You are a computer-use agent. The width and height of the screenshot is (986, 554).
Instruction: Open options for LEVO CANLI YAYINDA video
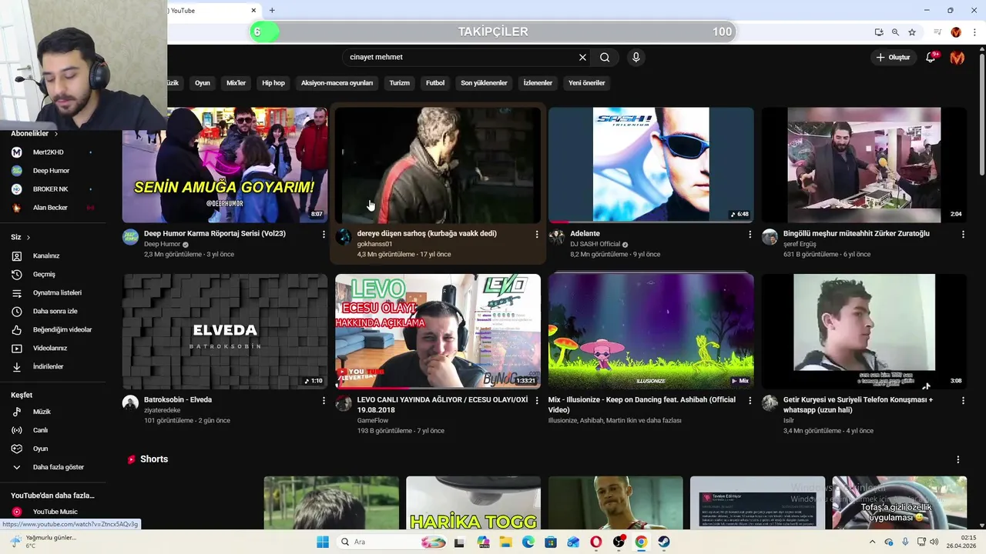pyautogui.click(x=537, y=400)
